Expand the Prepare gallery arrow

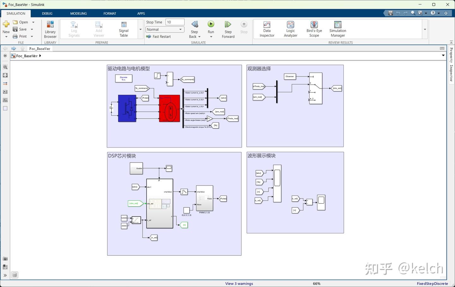coord(141,29)
